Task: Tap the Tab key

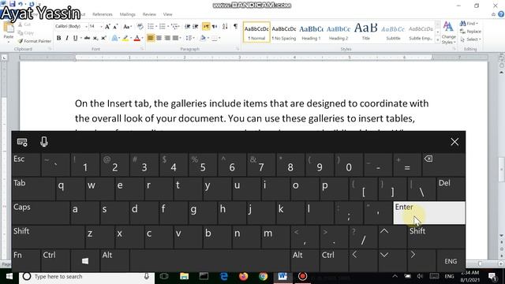Action: click(33, 189)
